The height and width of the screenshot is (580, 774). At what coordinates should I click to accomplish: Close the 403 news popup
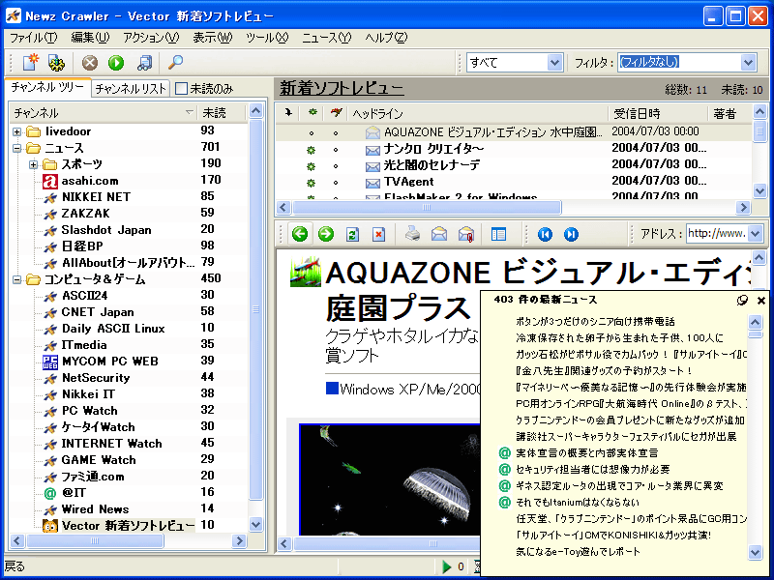(x=761, y=300)
